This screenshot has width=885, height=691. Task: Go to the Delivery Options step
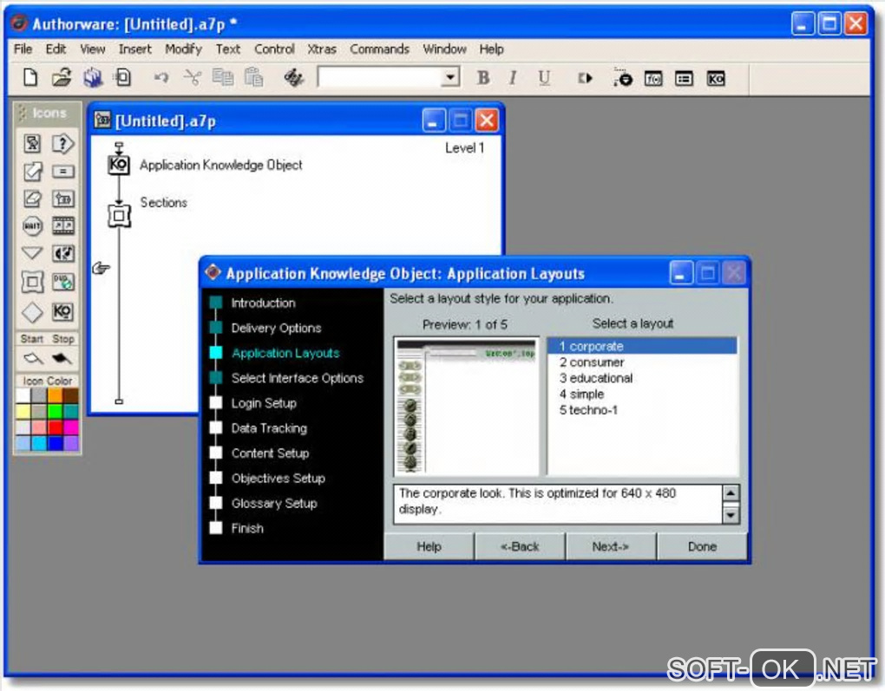(276, 328)
